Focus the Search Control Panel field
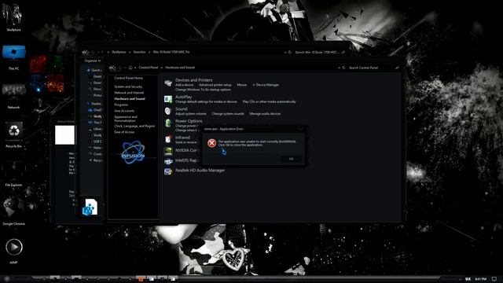Viewport: 503px width, 283px height. click(x=373, y=68)
